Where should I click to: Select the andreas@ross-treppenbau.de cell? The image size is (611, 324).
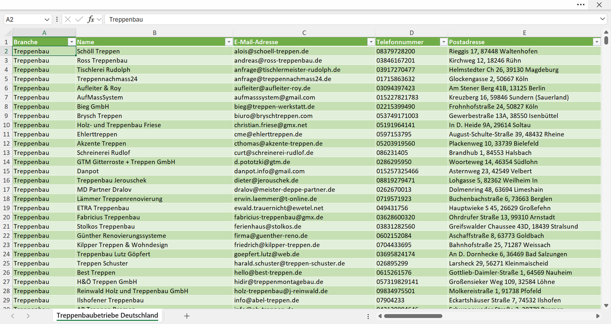(x=304, y=60)
